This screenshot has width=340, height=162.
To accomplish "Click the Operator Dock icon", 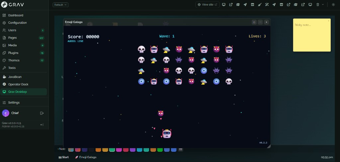I will pos(4,84).
